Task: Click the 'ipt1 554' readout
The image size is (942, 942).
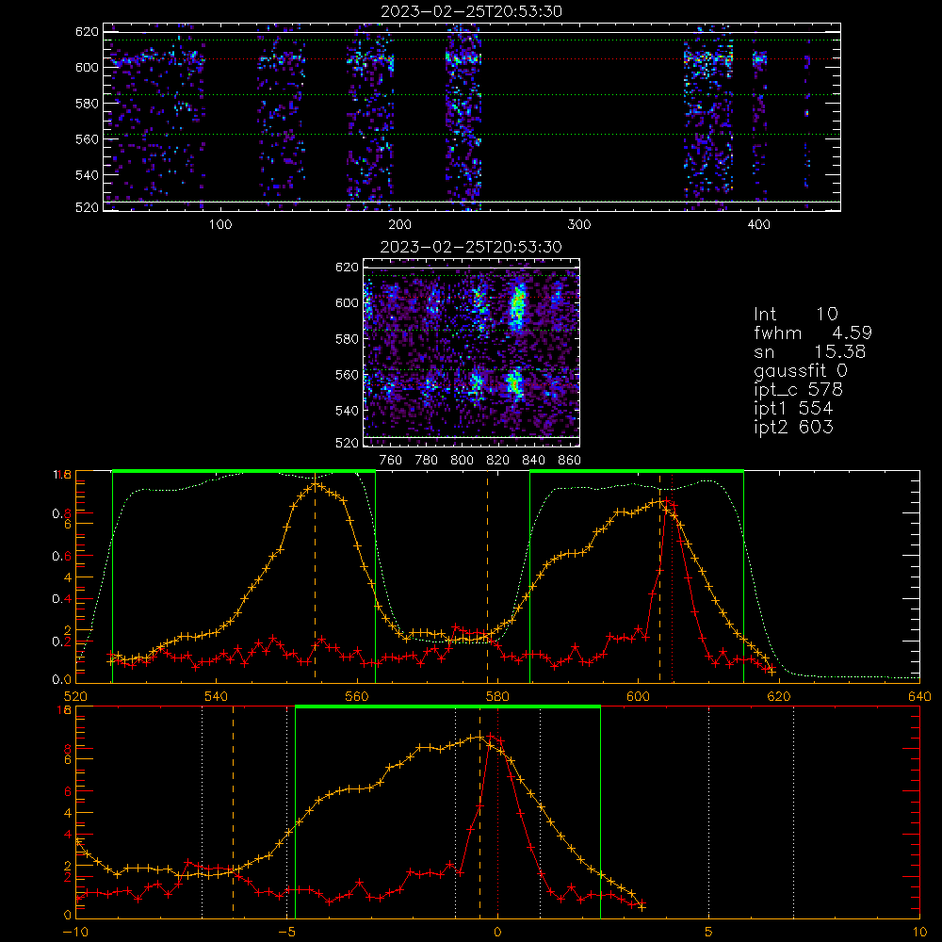Action: (x=793, y=409)
